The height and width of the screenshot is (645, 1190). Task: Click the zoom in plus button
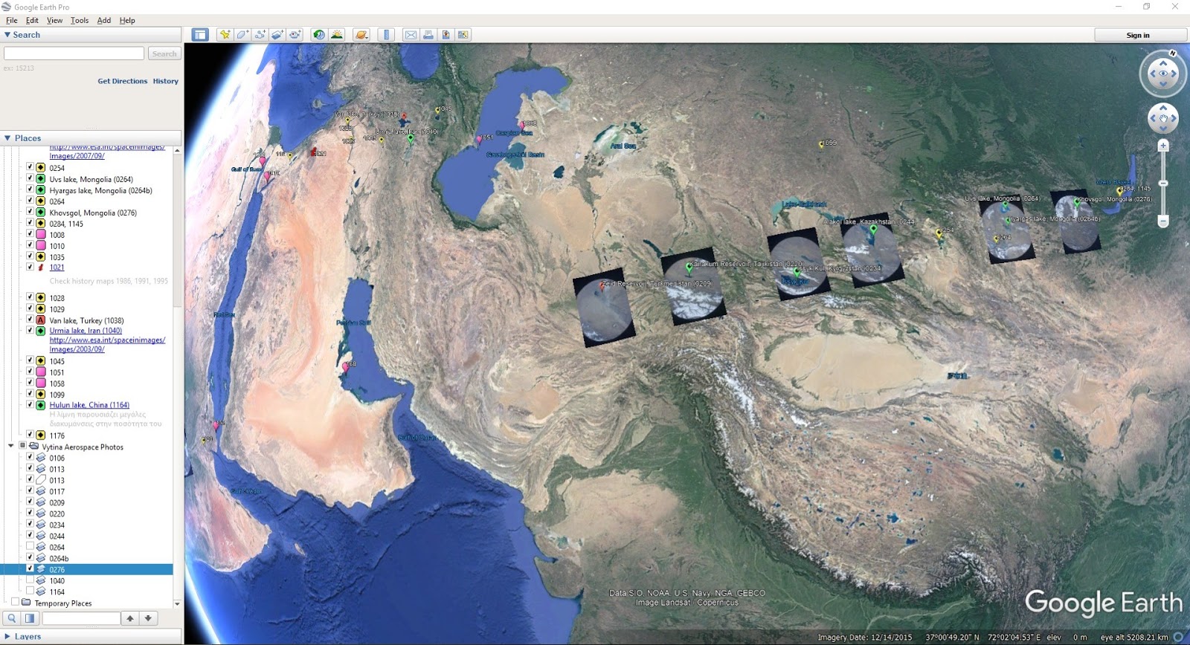(1163, 146)
